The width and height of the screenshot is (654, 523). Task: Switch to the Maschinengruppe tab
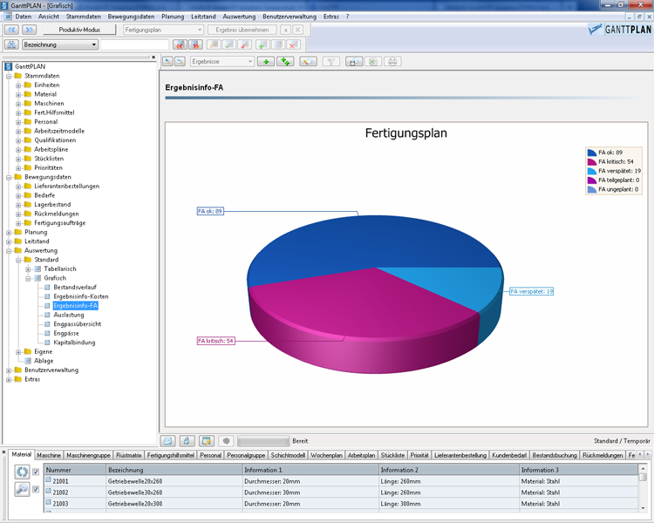[89, 455]
